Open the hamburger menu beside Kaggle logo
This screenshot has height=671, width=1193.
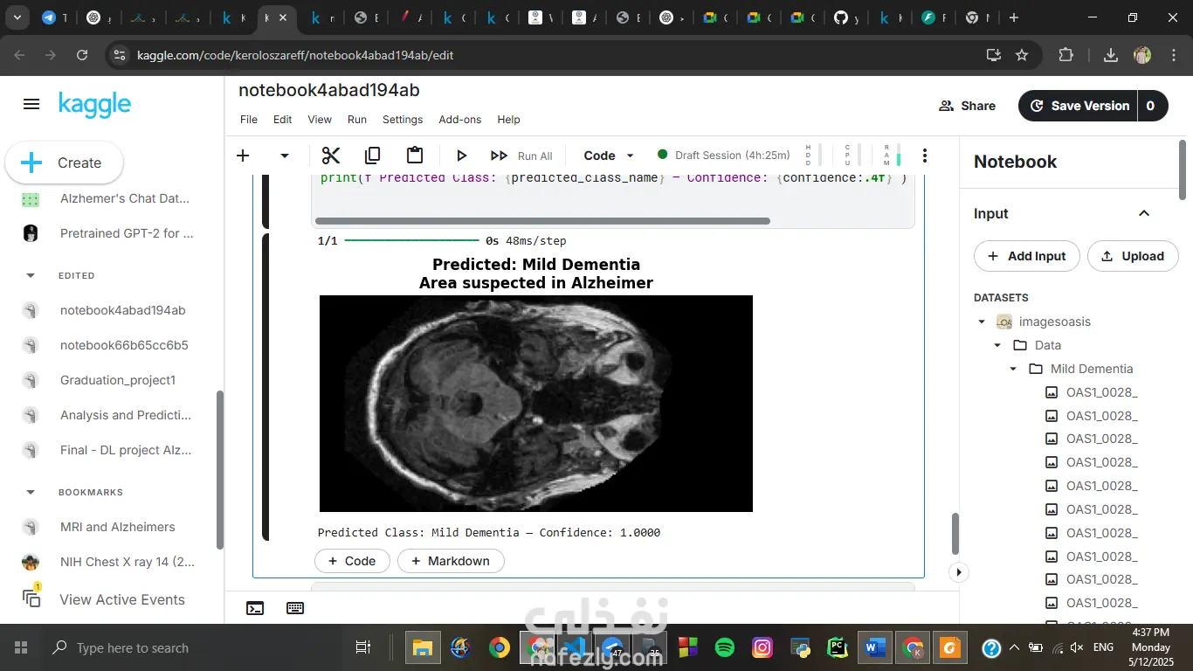[31, 105]
